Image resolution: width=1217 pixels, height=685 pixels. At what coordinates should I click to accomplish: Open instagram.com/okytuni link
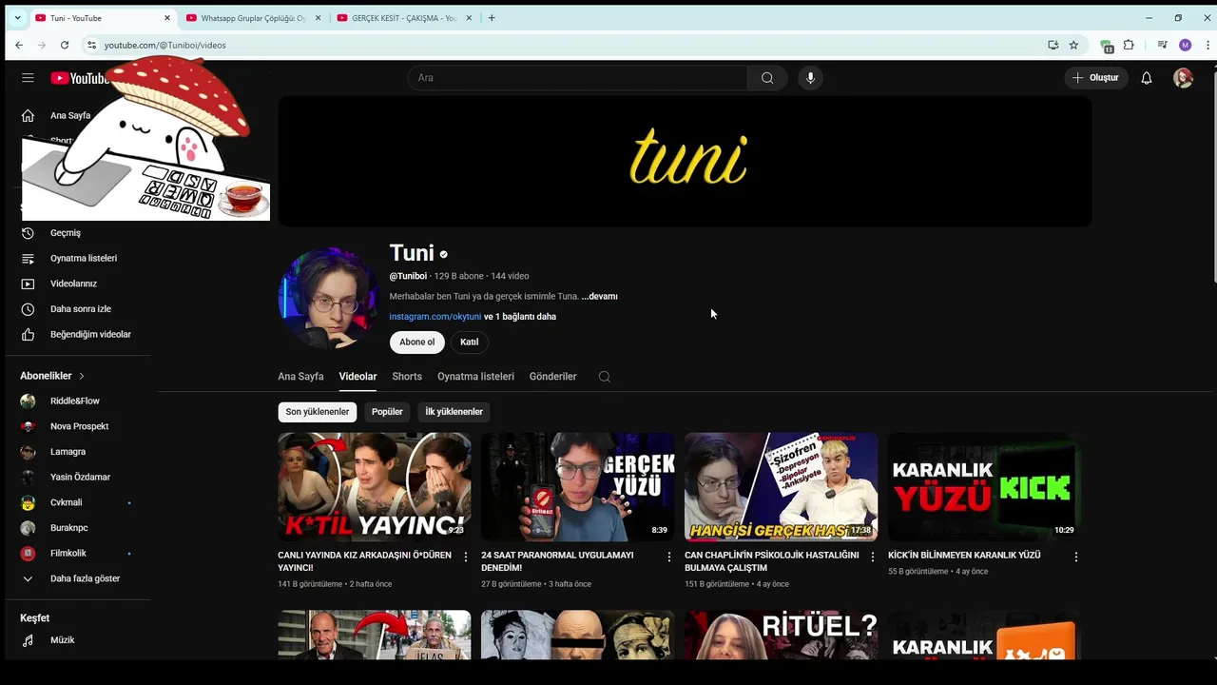(x=435, y=317)
